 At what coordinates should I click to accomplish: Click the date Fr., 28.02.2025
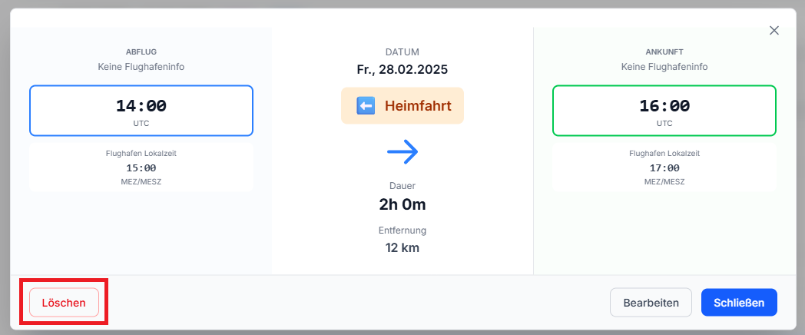click(x=402, y=69)
